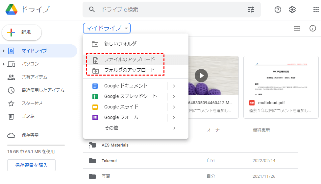321x184 pixels.
Task: Click the storage usage progress bar
Action: pos(36,145)
